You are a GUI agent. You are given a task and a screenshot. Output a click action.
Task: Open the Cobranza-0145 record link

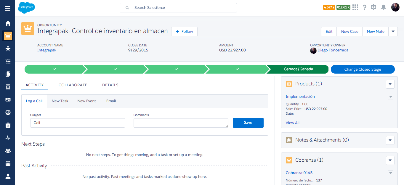(x=299, y=173)
